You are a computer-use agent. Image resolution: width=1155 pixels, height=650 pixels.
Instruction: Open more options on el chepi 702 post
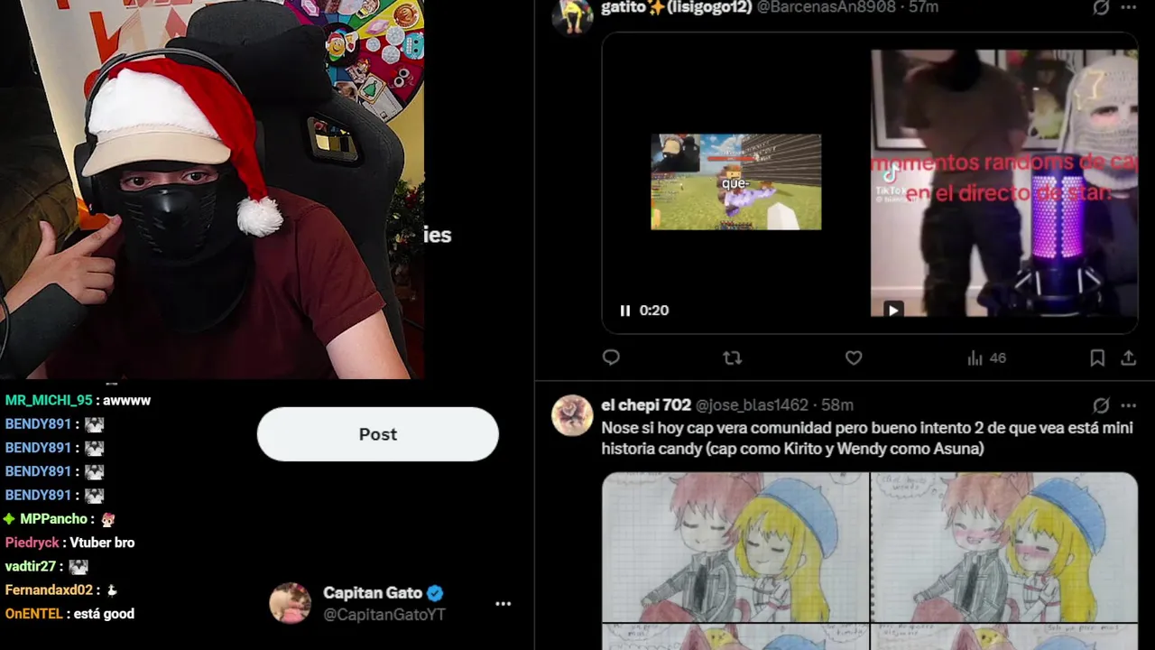pos(1128,405)
